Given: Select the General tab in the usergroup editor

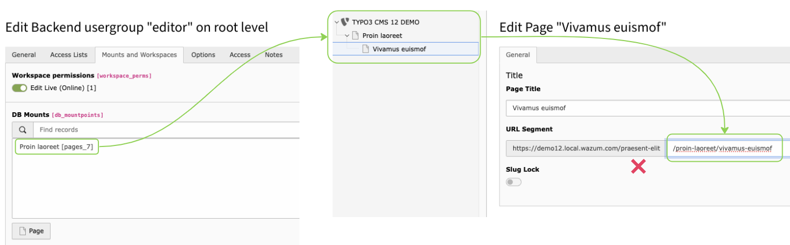Looking at the screenshot, I should [24, 55].
